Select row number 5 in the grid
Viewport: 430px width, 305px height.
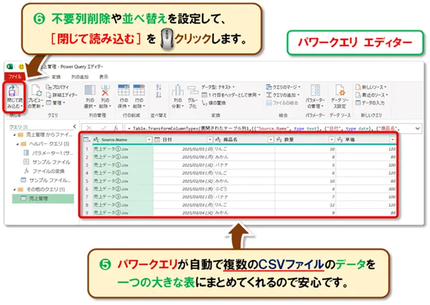87,181
